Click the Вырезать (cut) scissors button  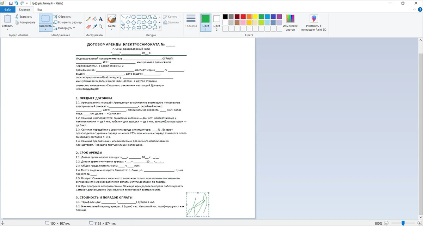pos(23,17)
